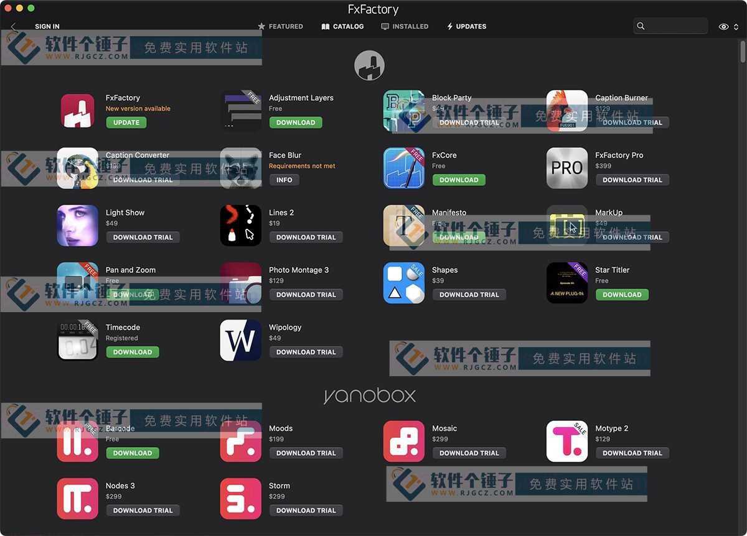The image size is (747, 536).
Task: Open the FxFactory app icon
Action: (x=78, y=111)
